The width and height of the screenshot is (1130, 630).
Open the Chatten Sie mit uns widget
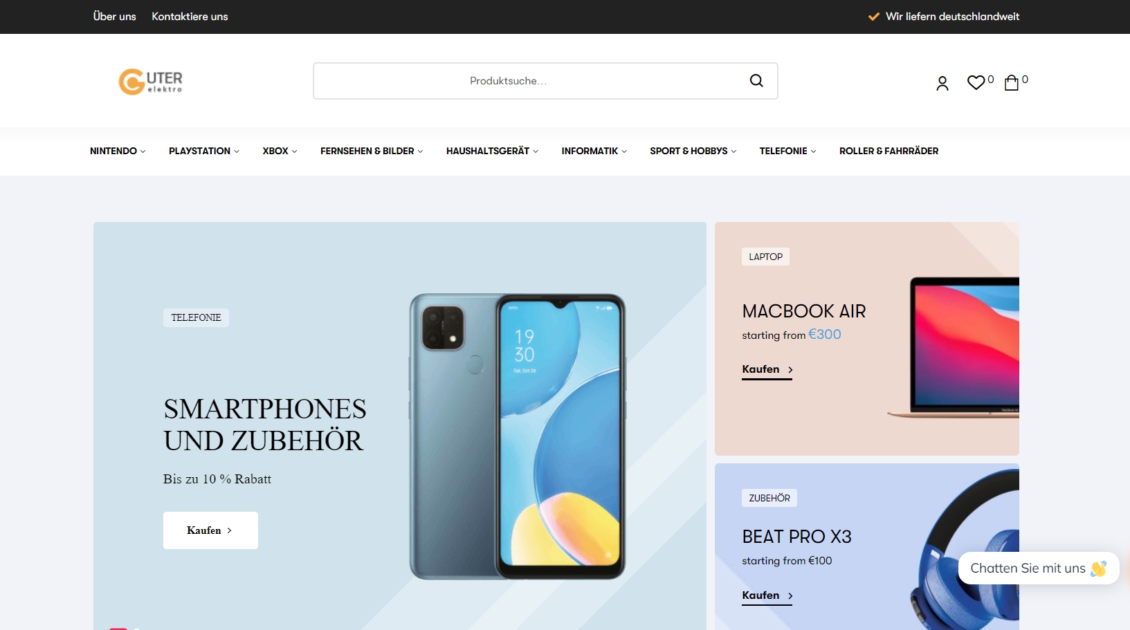1038,568
